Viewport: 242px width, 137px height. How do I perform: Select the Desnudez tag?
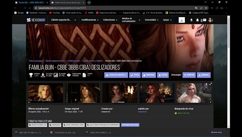55,125
